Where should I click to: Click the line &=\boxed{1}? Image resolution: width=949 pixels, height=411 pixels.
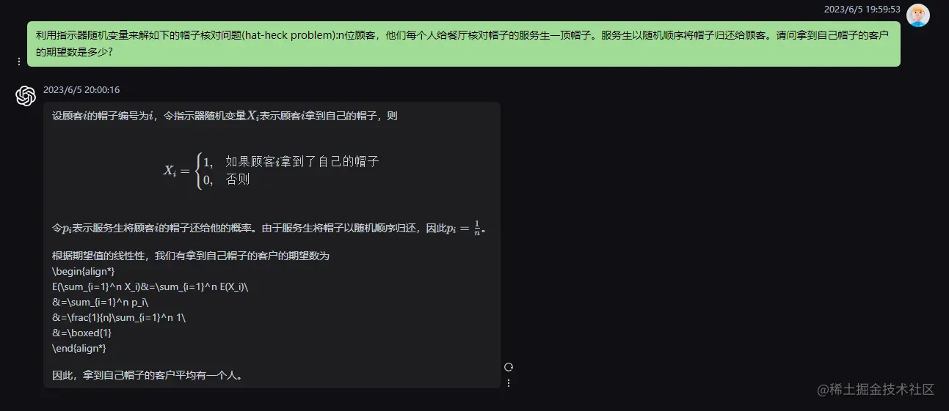[x=81, y=333]
